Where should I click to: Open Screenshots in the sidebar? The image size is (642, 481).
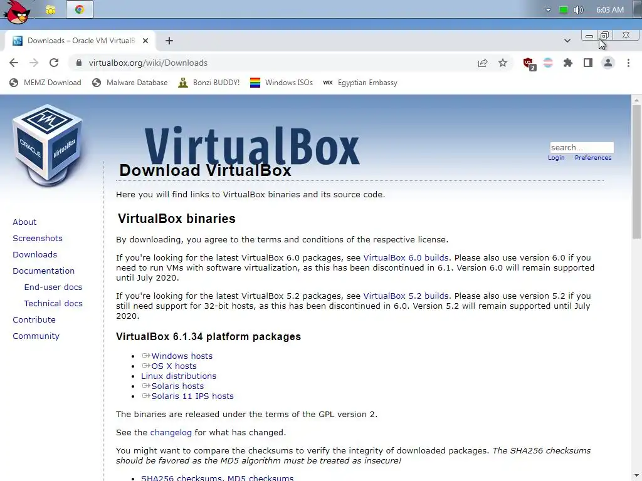tap(38, 238)
